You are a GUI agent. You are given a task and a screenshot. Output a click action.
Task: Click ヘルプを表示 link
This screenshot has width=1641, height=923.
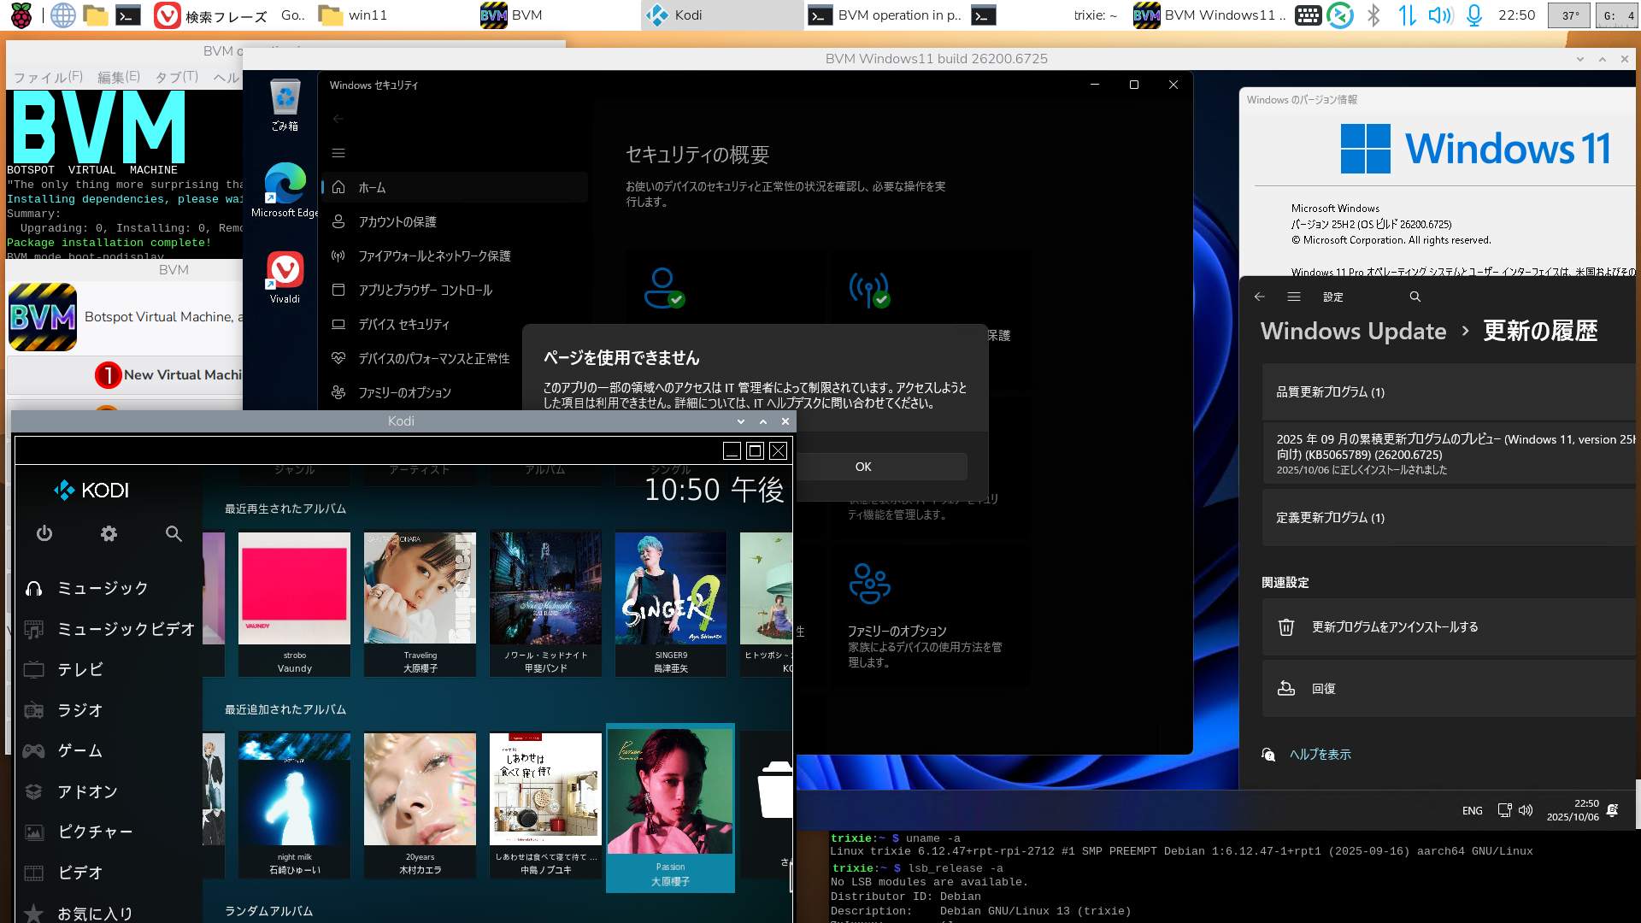click(x=1320, y=755)
